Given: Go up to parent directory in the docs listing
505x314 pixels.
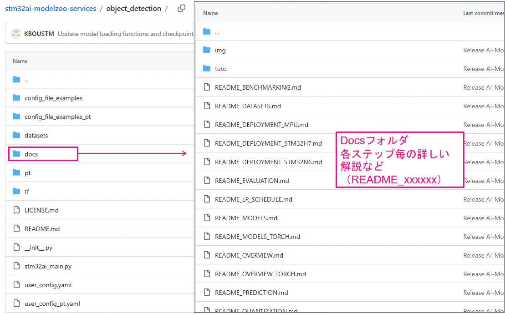Looking at the screenshot, I should click(217, 31).
